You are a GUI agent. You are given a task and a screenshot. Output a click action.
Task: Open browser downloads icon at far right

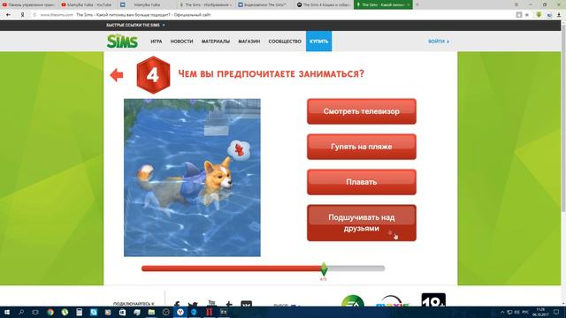point(559,15)
